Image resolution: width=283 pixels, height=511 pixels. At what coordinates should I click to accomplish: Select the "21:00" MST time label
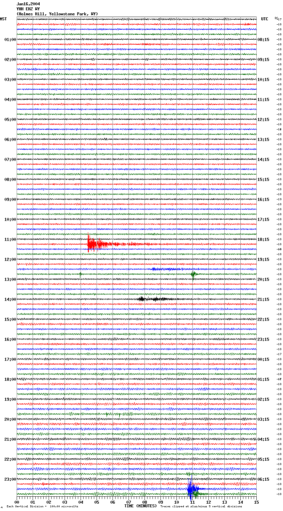click(10, 439)
